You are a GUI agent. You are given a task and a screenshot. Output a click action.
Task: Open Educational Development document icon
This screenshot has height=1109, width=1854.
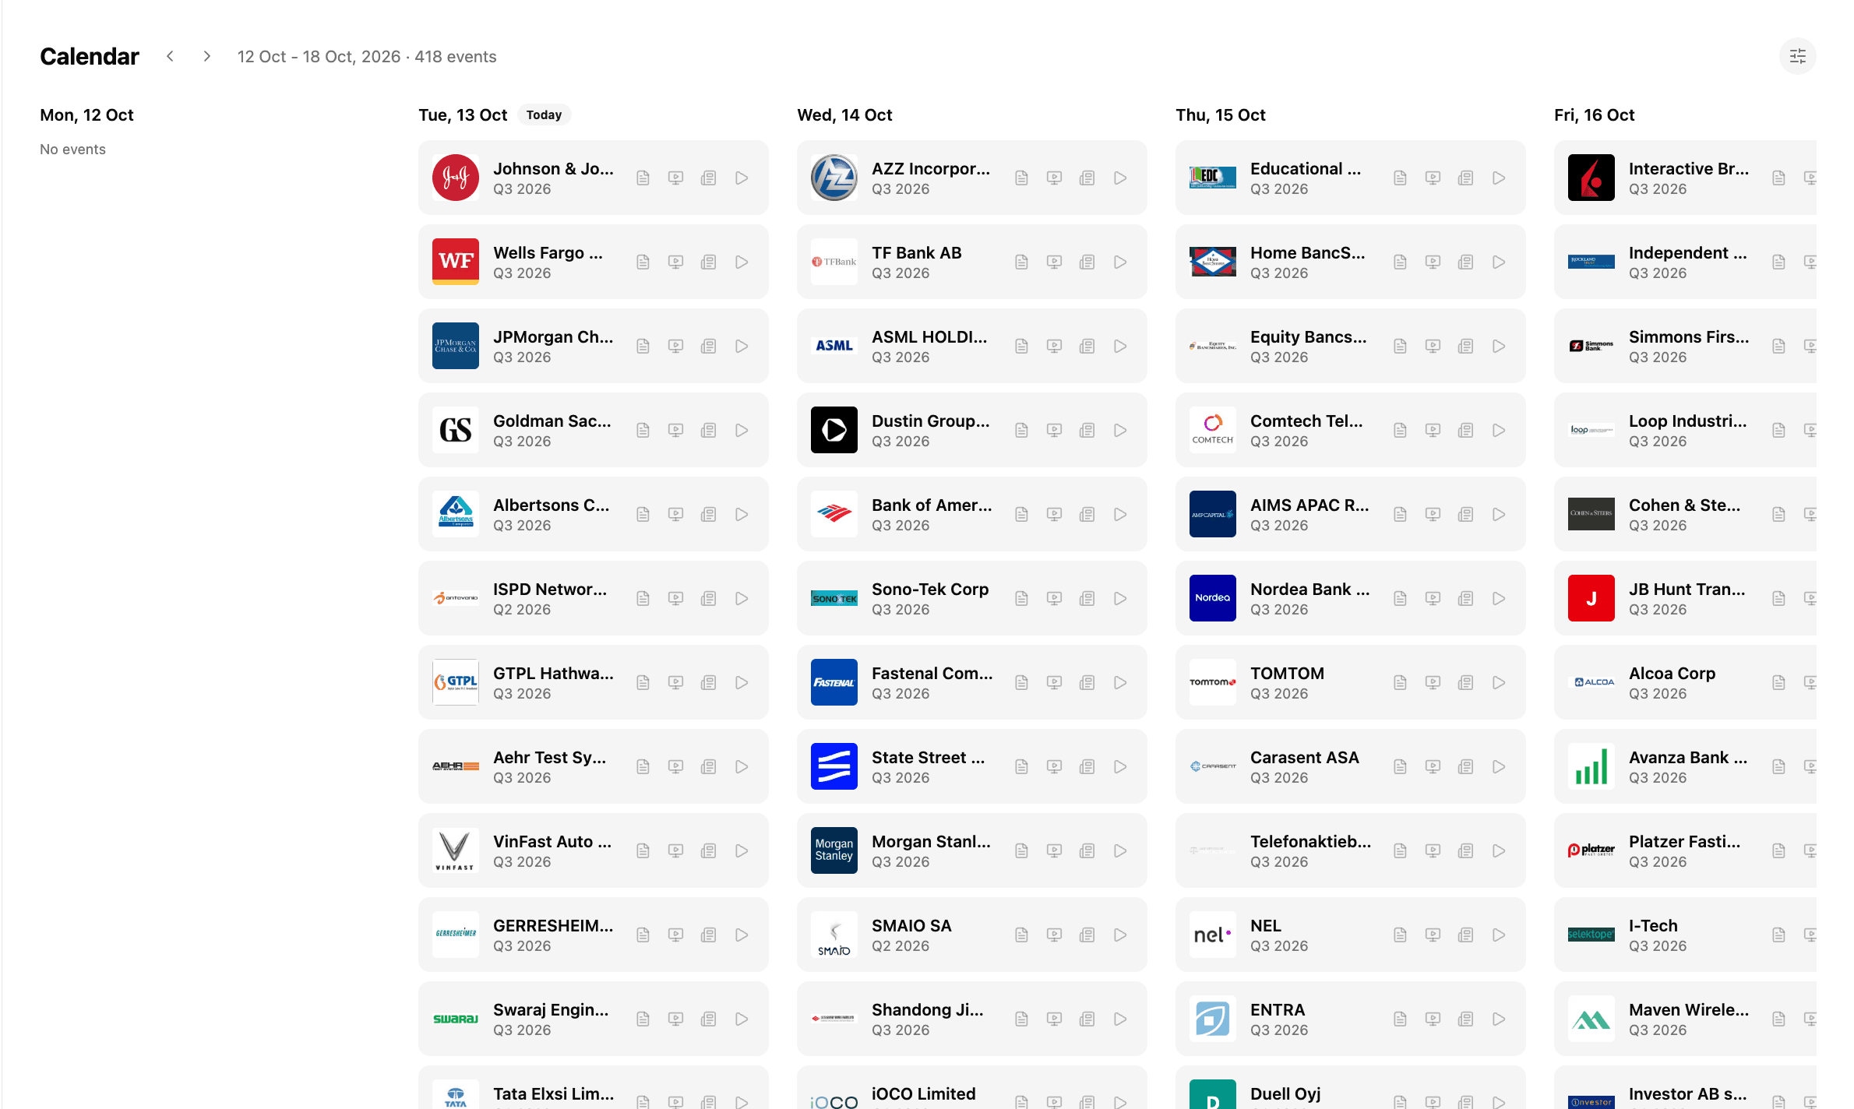click(1400, 178)
